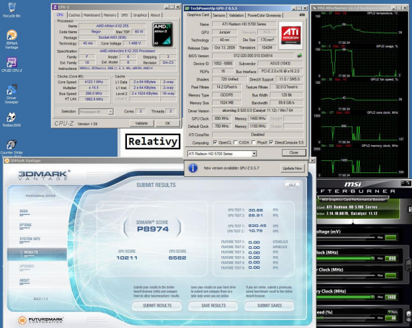The width and height of the screenshot is (412, 328).
Task: Click the AMD Athlon II logo in CPU-Z
Action: [162, 35]
